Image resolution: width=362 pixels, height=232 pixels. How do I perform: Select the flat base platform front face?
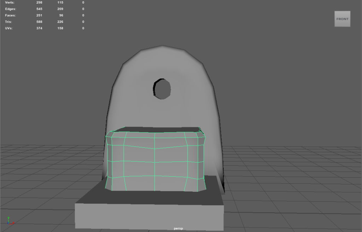149,216
